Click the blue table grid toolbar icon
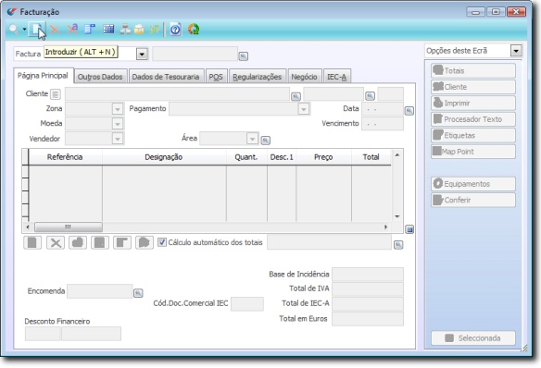Image resolution: width=541 pixels, height=368 pixels. (x=108, y=30)
